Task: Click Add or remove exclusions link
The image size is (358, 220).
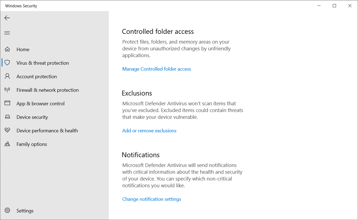Action: pos(149,131)
